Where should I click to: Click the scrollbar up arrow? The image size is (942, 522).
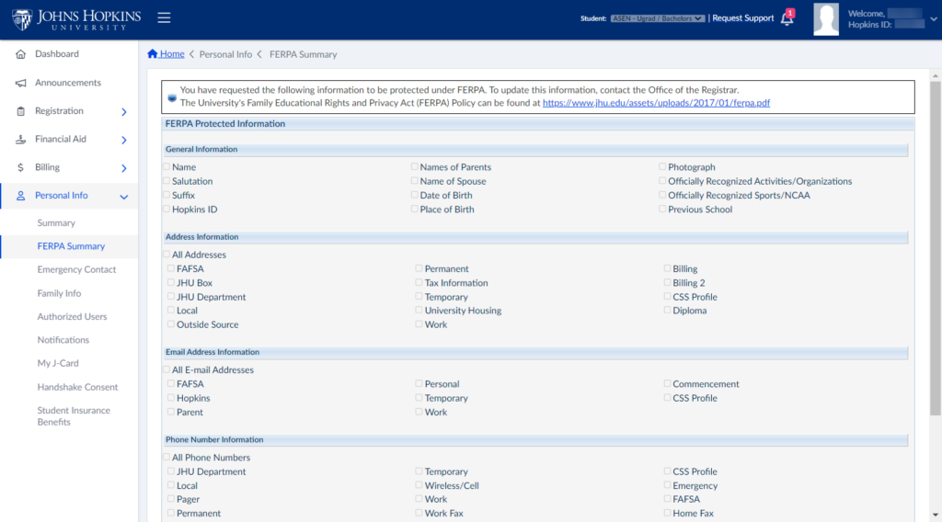[x=936, y=75]
